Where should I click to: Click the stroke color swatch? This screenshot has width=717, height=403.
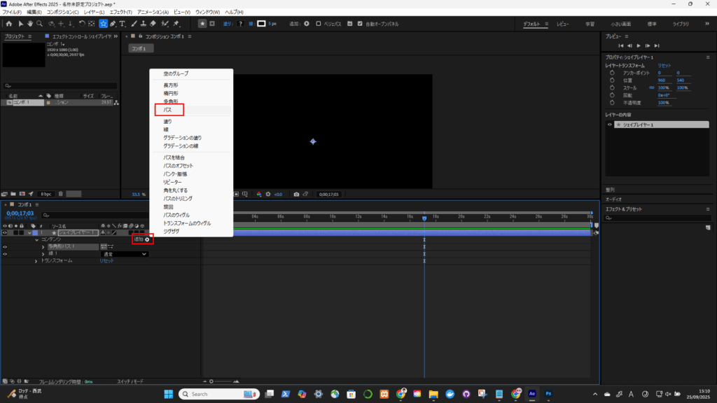point(261,24)
